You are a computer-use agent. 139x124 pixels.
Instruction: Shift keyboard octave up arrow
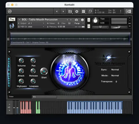[9, 104]
